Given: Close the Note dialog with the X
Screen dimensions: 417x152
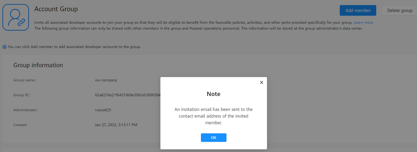Looking at the screenshot, I should point(261,82).
